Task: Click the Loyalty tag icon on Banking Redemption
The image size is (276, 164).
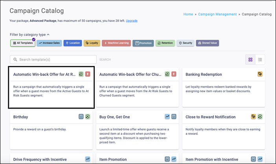Action: coord(260,74)
